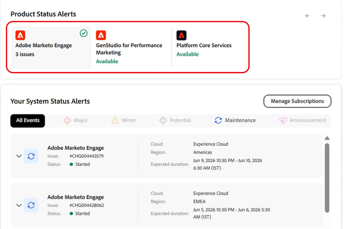
Task: Click the duration starting 'Jun 5, 2026 10:30 PM'
Action: pyautogui.click(x=232, y=213)
